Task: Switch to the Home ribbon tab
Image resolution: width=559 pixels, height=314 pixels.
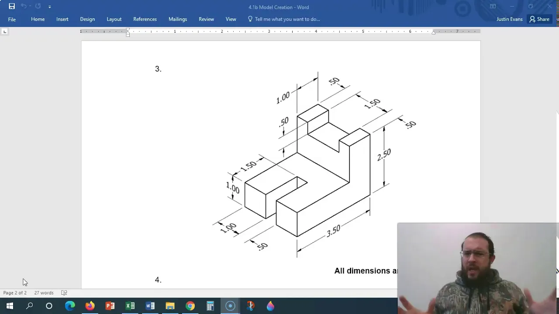Action: 38,19
